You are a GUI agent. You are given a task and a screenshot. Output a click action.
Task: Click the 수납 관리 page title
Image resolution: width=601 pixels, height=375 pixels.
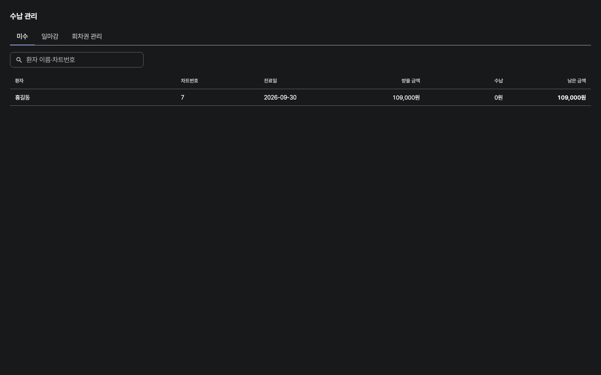pyautogui.click(x=24, y=16)
